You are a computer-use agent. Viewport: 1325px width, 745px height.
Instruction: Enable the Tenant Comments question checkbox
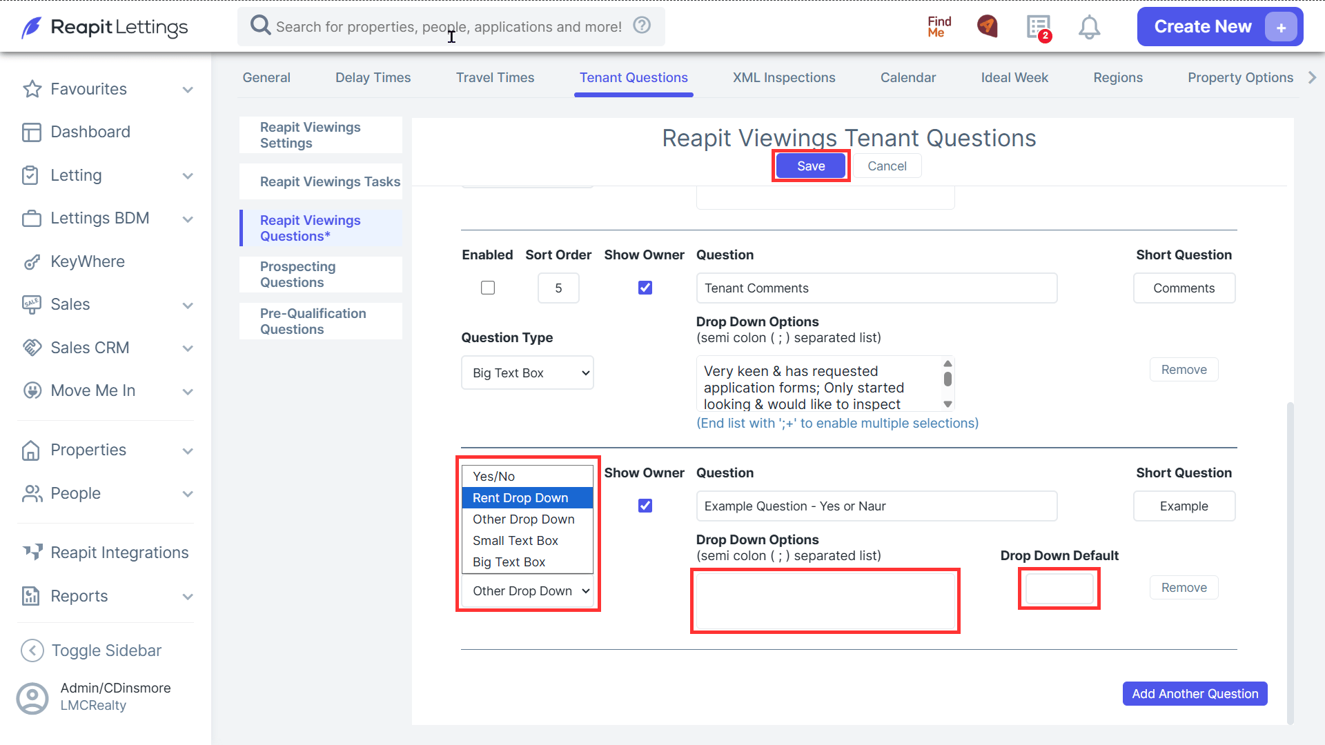488,288
